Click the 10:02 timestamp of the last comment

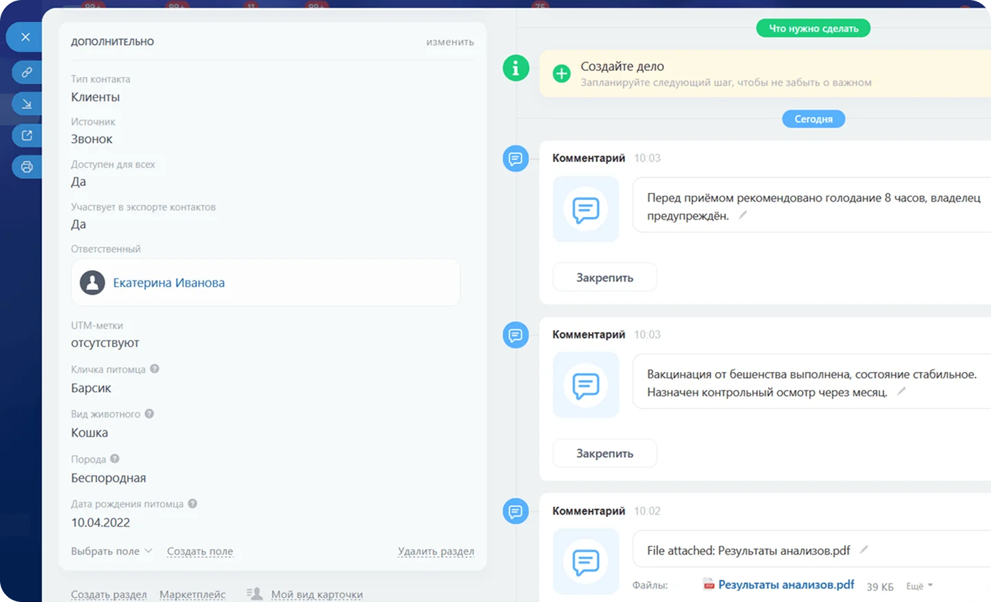click(x=647, y=511)
